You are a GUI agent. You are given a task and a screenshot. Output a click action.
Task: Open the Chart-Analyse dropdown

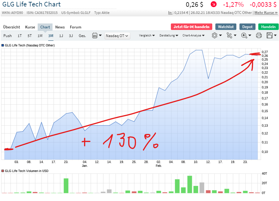pyautogui.click(x=193, y=36)
